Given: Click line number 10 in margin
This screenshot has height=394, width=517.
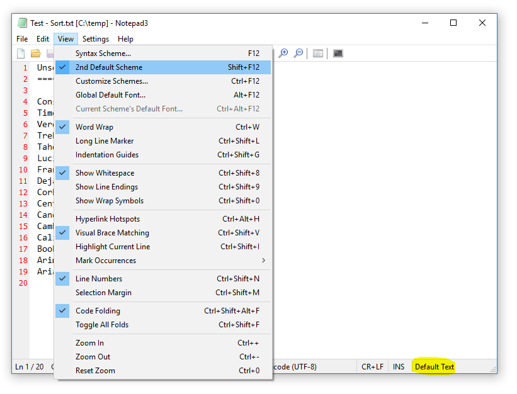Looking at the screenshot, I should tap(23, 170).
